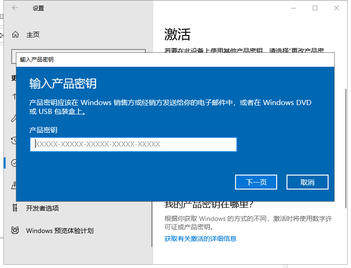Close the Settings window
This screenshot has height=268, width=351.
[336, 8]
